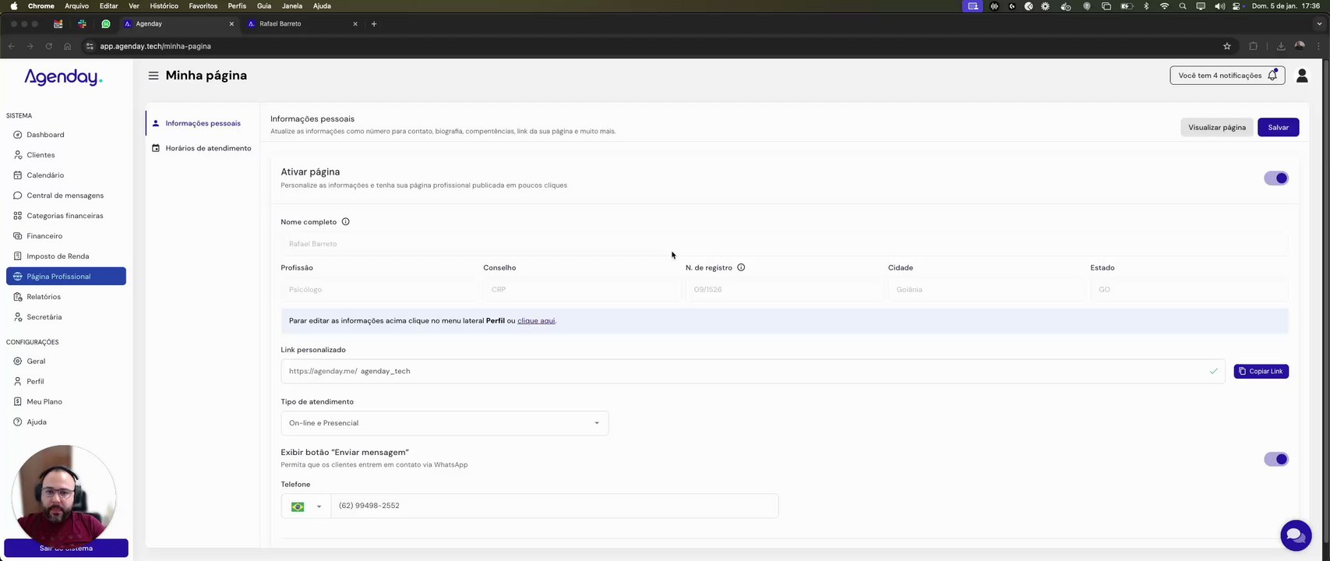Viewport: 1330px width, 561px height.
Task: Click the user avatar icon top right
Action: [x=1302, y=76]
